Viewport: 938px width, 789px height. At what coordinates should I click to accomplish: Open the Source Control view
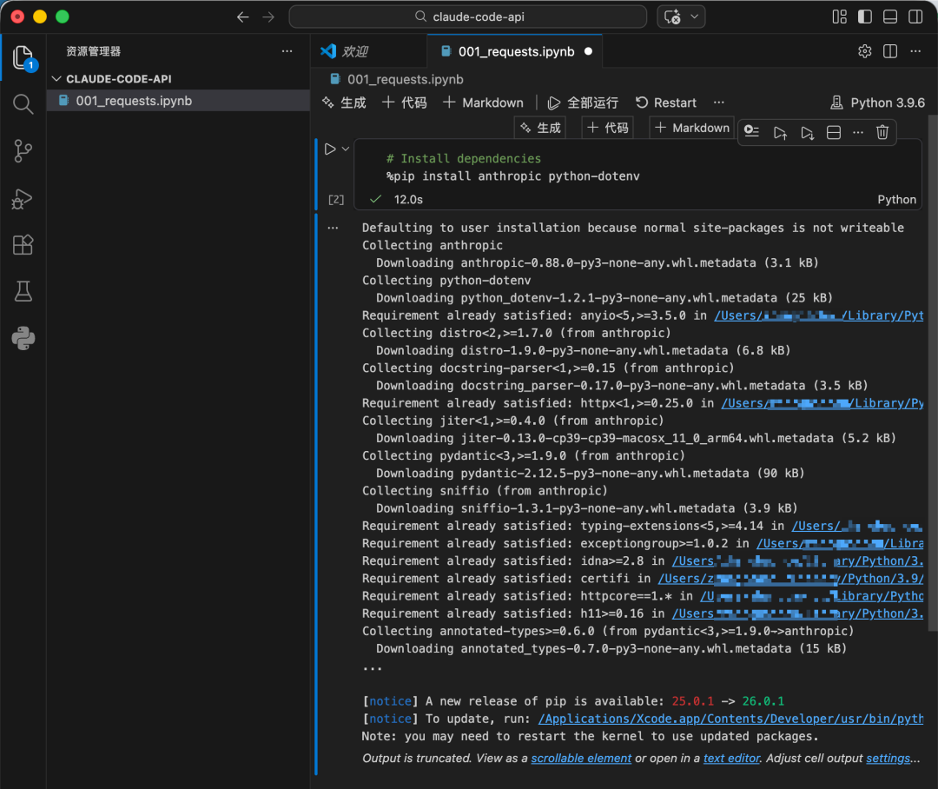pyautogui.click(x=23, y=151)
